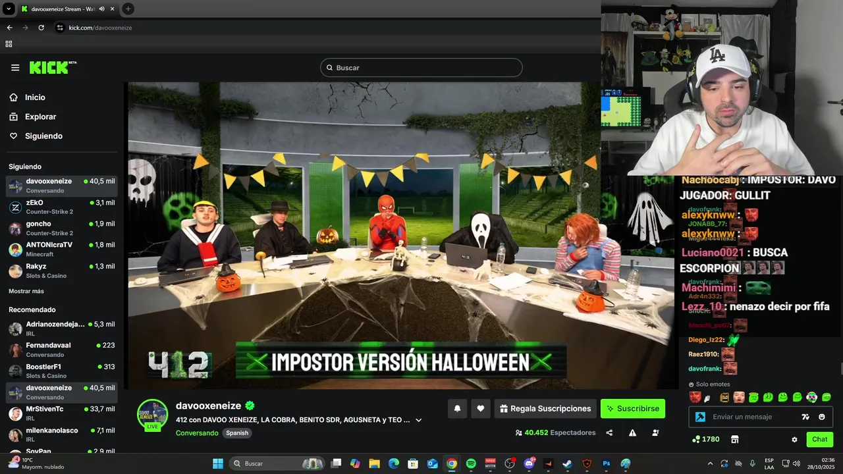Viewport: 843px width, 474px height.
Task: View site information icon in address bar
Action: click(60, 28)
